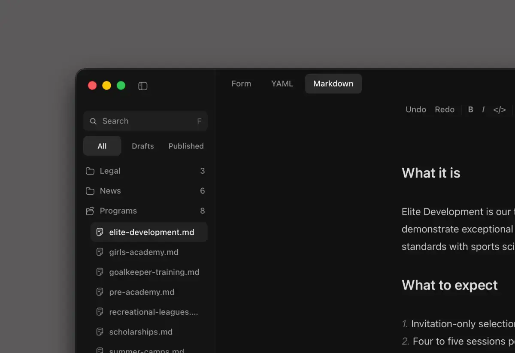
Task: Click the goalkeeper-training.md file icon
Action: 100,272
